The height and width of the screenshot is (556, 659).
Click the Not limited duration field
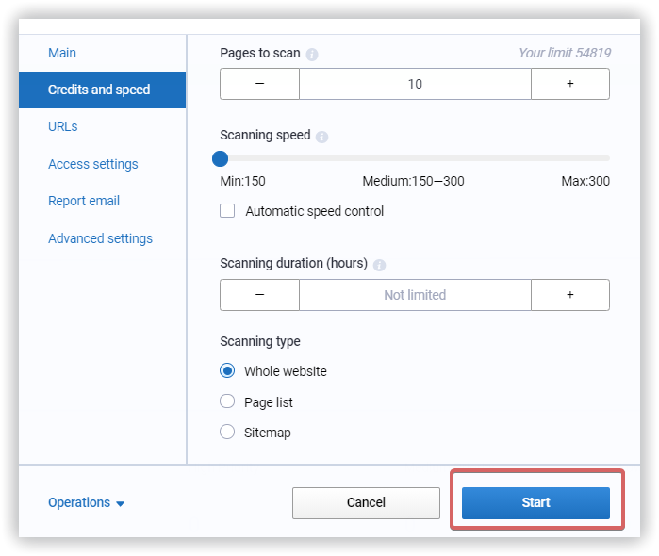[x=415, y=295]
